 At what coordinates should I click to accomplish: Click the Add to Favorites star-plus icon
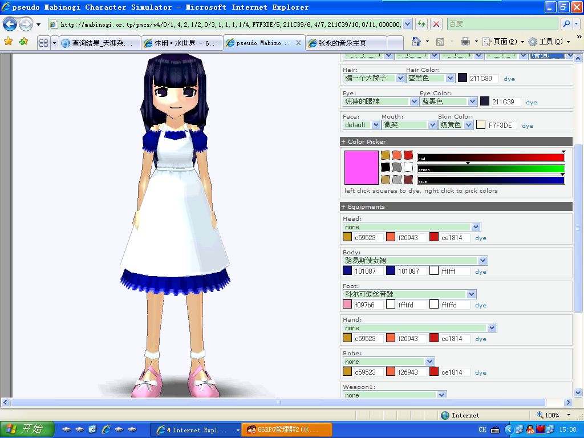click(24, 42)
